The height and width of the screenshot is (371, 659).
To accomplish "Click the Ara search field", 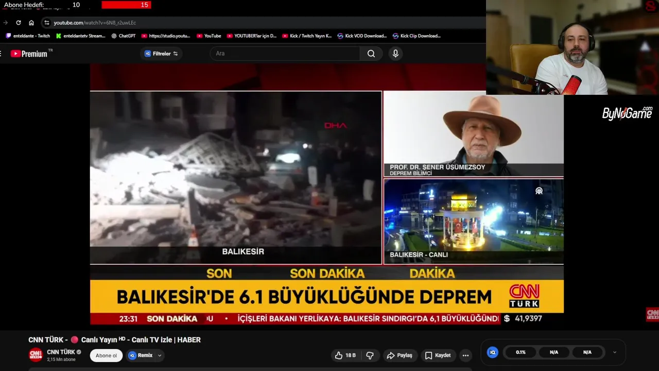I will [286, 54].
